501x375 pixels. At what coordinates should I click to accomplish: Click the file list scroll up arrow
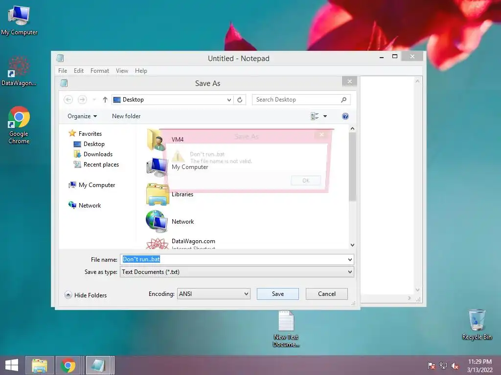click(352, 128)
